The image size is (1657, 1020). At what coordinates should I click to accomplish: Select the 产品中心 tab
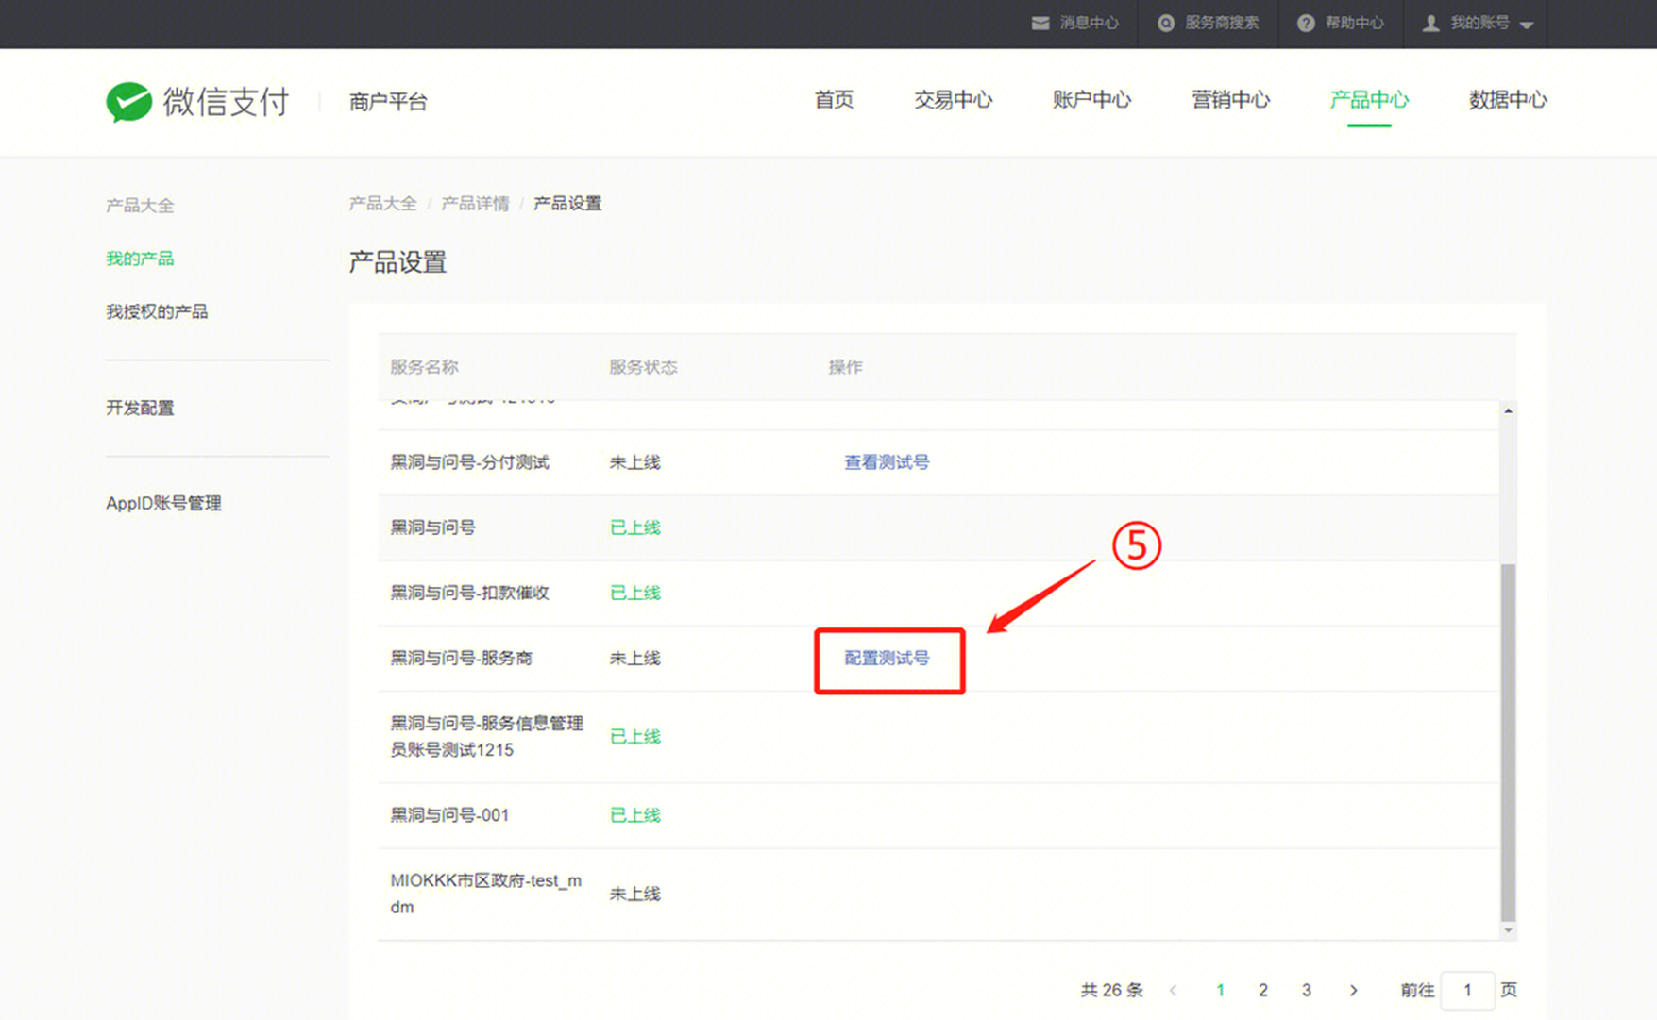click(1369, 100)
